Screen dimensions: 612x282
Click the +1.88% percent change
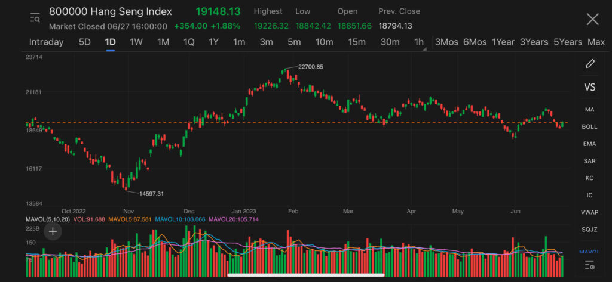pos(225,26)
